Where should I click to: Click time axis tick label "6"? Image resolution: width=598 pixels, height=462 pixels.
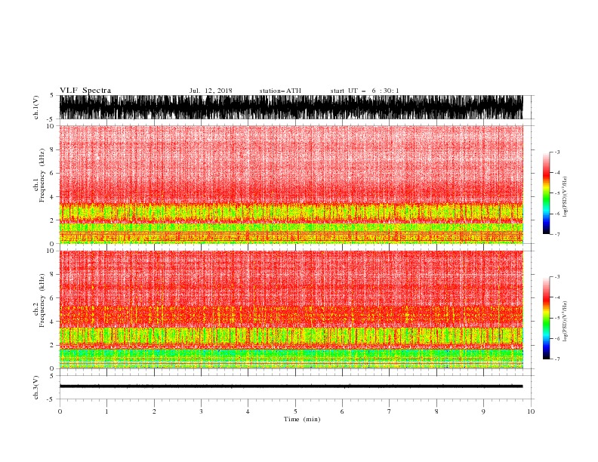click(x=342, y=411)
